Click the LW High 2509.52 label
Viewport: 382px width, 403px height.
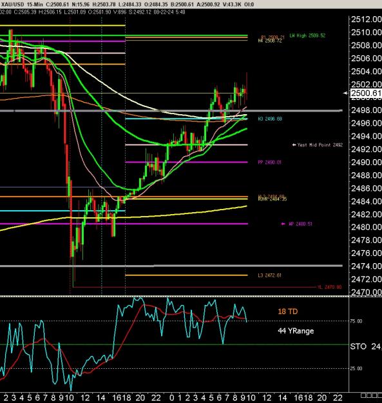pos(307,35)
